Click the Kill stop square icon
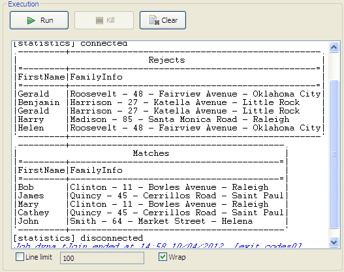 [x=99, y=21]
